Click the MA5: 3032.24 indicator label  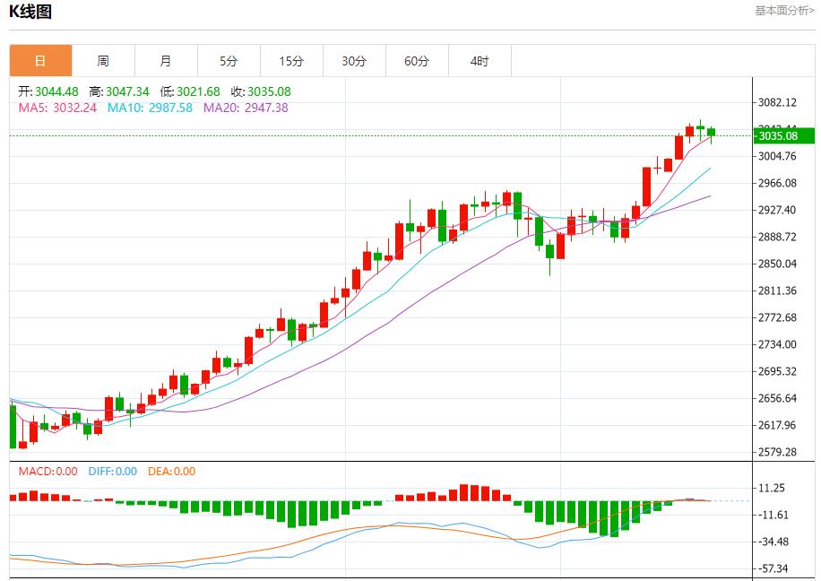[x=57, y=108]
